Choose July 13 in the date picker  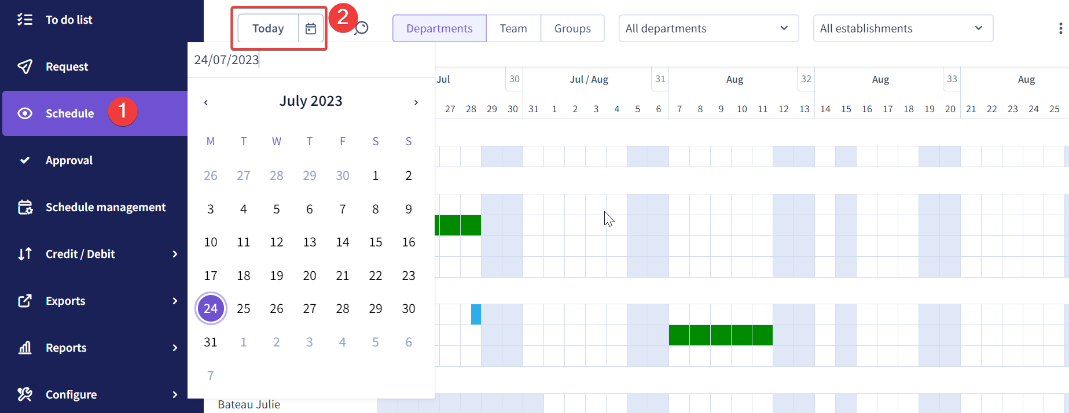(310, 242)
